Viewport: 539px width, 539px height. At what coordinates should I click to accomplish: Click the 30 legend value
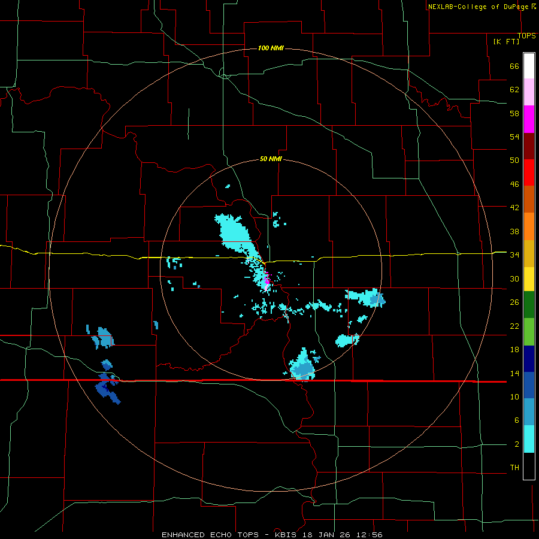[514, 278]
